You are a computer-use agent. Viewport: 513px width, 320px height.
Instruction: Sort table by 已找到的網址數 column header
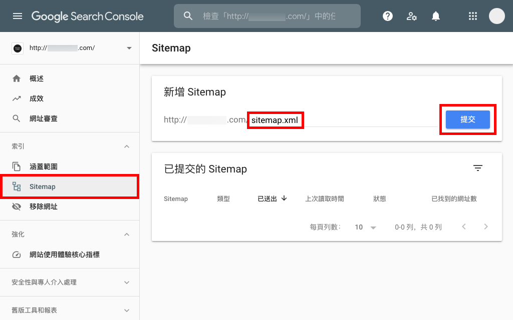(454, 198)
